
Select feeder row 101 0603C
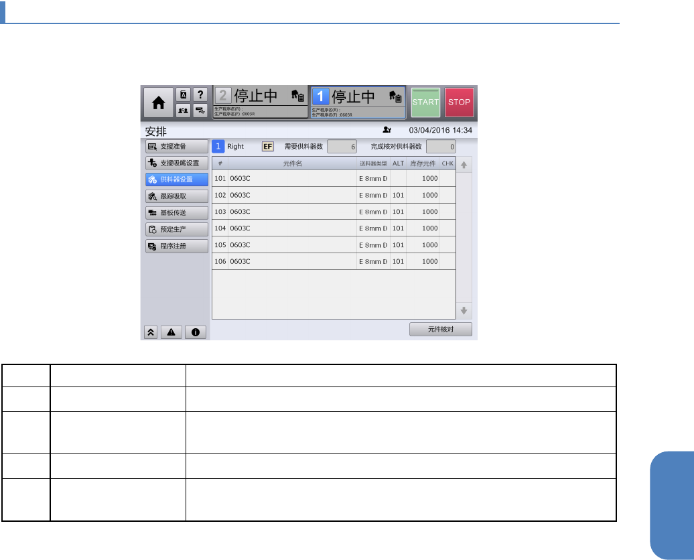pos(334,178)
